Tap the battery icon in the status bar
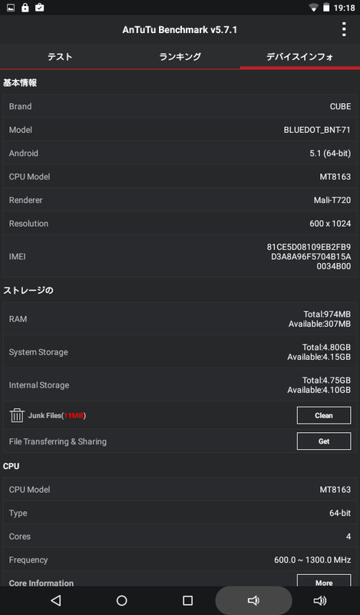 pos(326,8)
